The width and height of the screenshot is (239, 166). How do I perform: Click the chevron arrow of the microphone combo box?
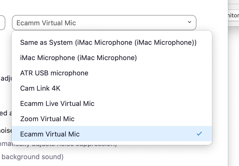coord(190,22)
